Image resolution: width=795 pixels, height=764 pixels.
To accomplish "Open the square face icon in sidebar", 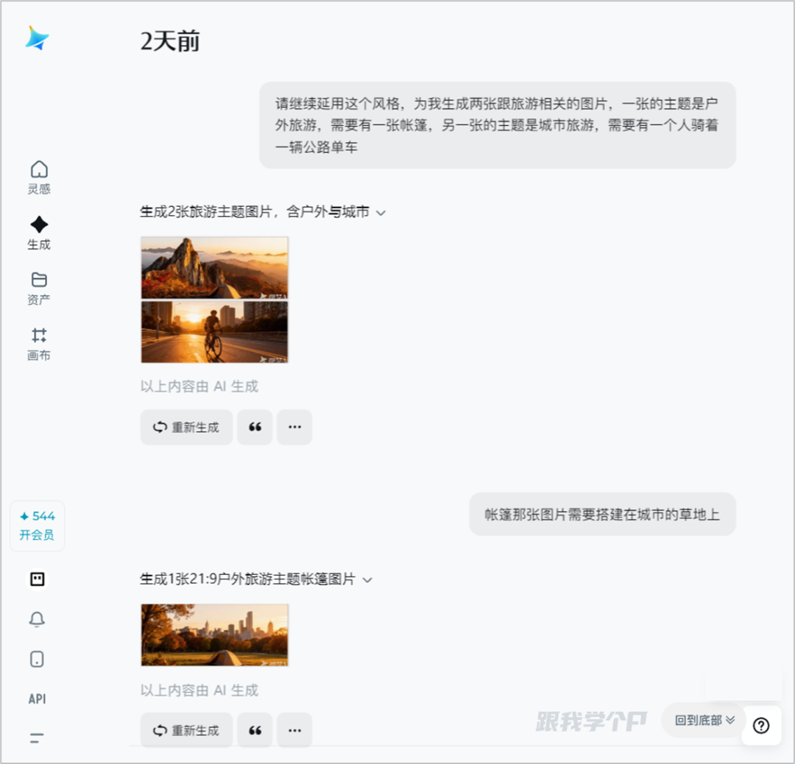I will pos(37,579).
